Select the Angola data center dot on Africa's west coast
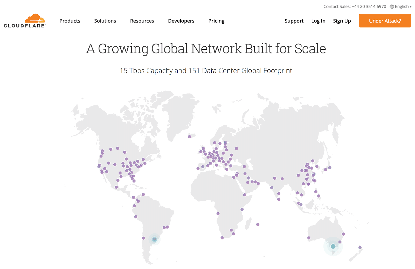Image resolution: width=415 pixels, height=269 pixels. (x=218, y=214)
